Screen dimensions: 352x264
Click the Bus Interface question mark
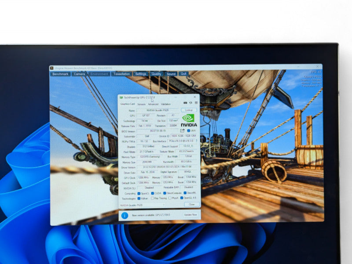point(196,141)
